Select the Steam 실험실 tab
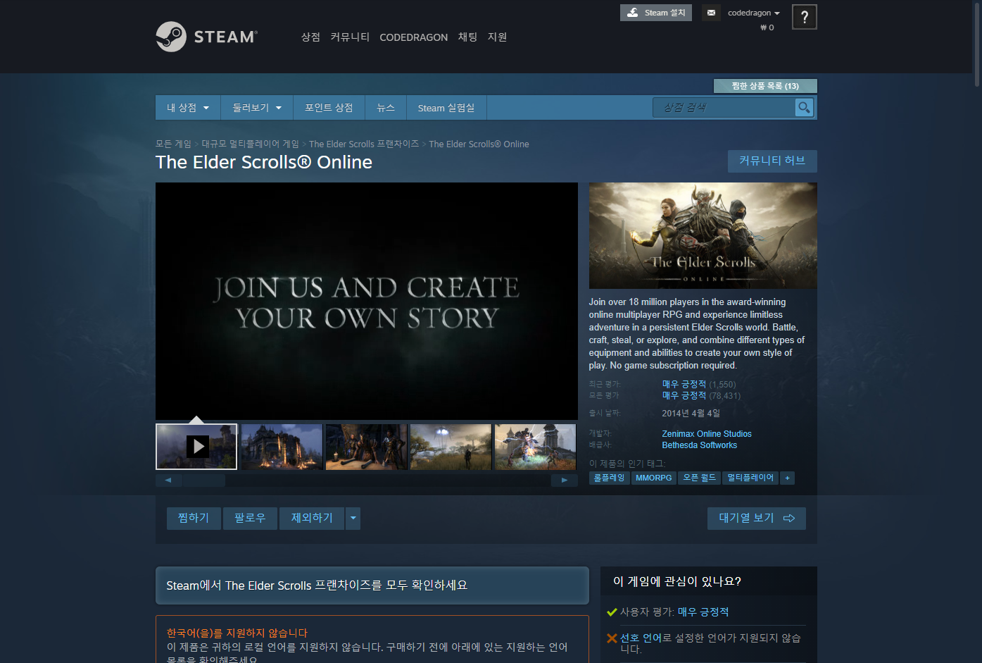The height and width of the screenshot is (663, 982). [x=446, y=108]
